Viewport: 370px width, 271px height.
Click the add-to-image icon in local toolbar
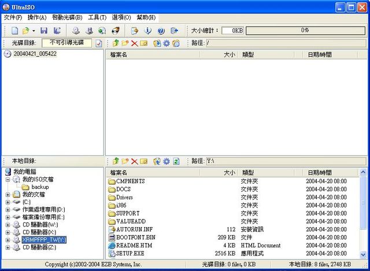pyautogui.click(x=157, y=161)
